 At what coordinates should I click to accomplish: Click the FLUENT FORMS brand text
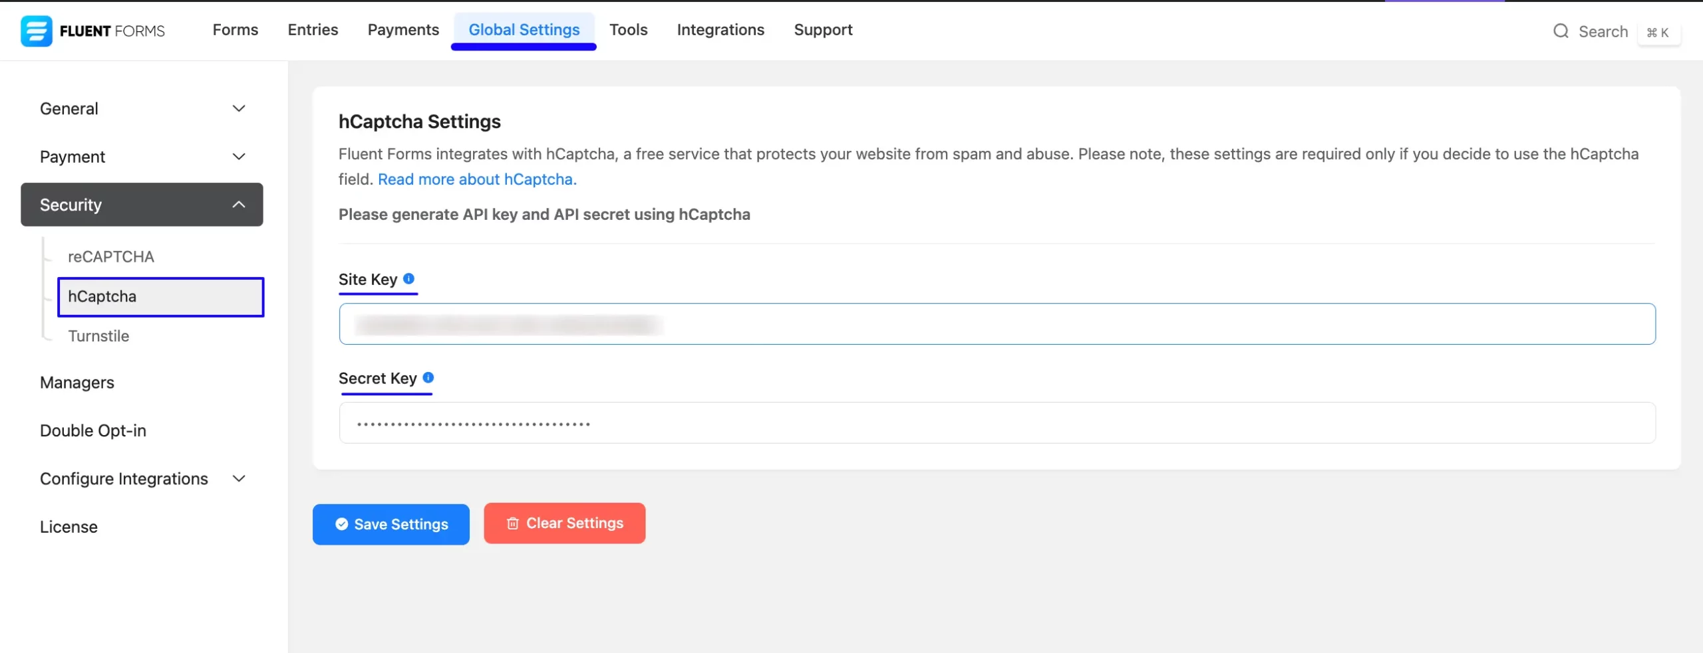(112, 31)
